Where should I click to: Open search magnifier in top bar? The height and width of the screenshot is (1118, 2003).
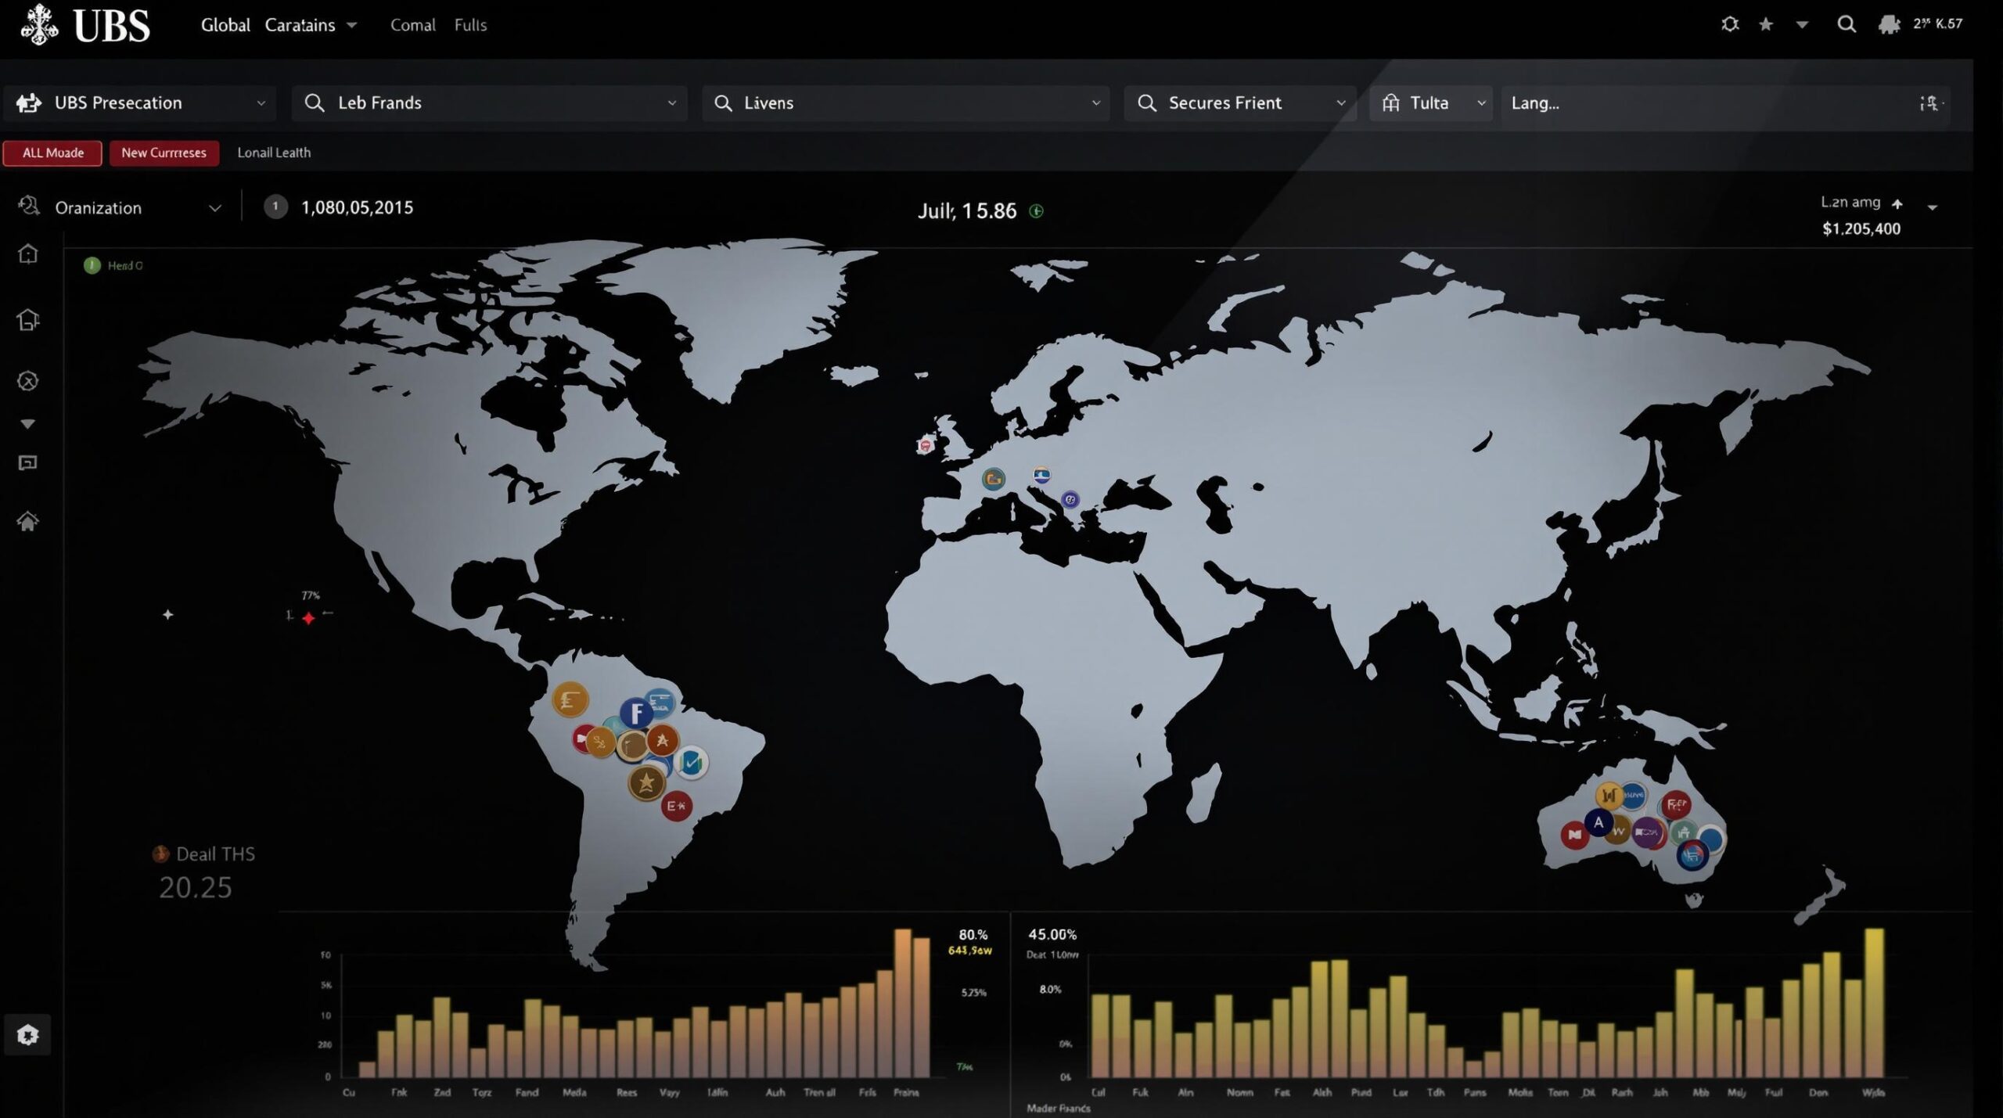pos(1847,24)
